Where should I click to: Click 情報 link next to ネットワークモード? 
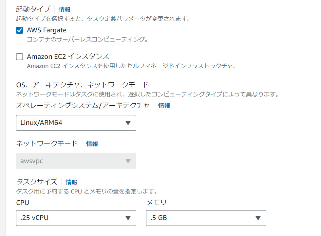(x=92, y=144)
